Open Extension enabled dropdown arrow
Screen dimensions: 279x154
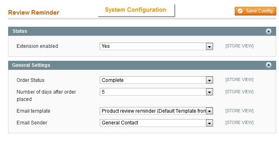209,47
